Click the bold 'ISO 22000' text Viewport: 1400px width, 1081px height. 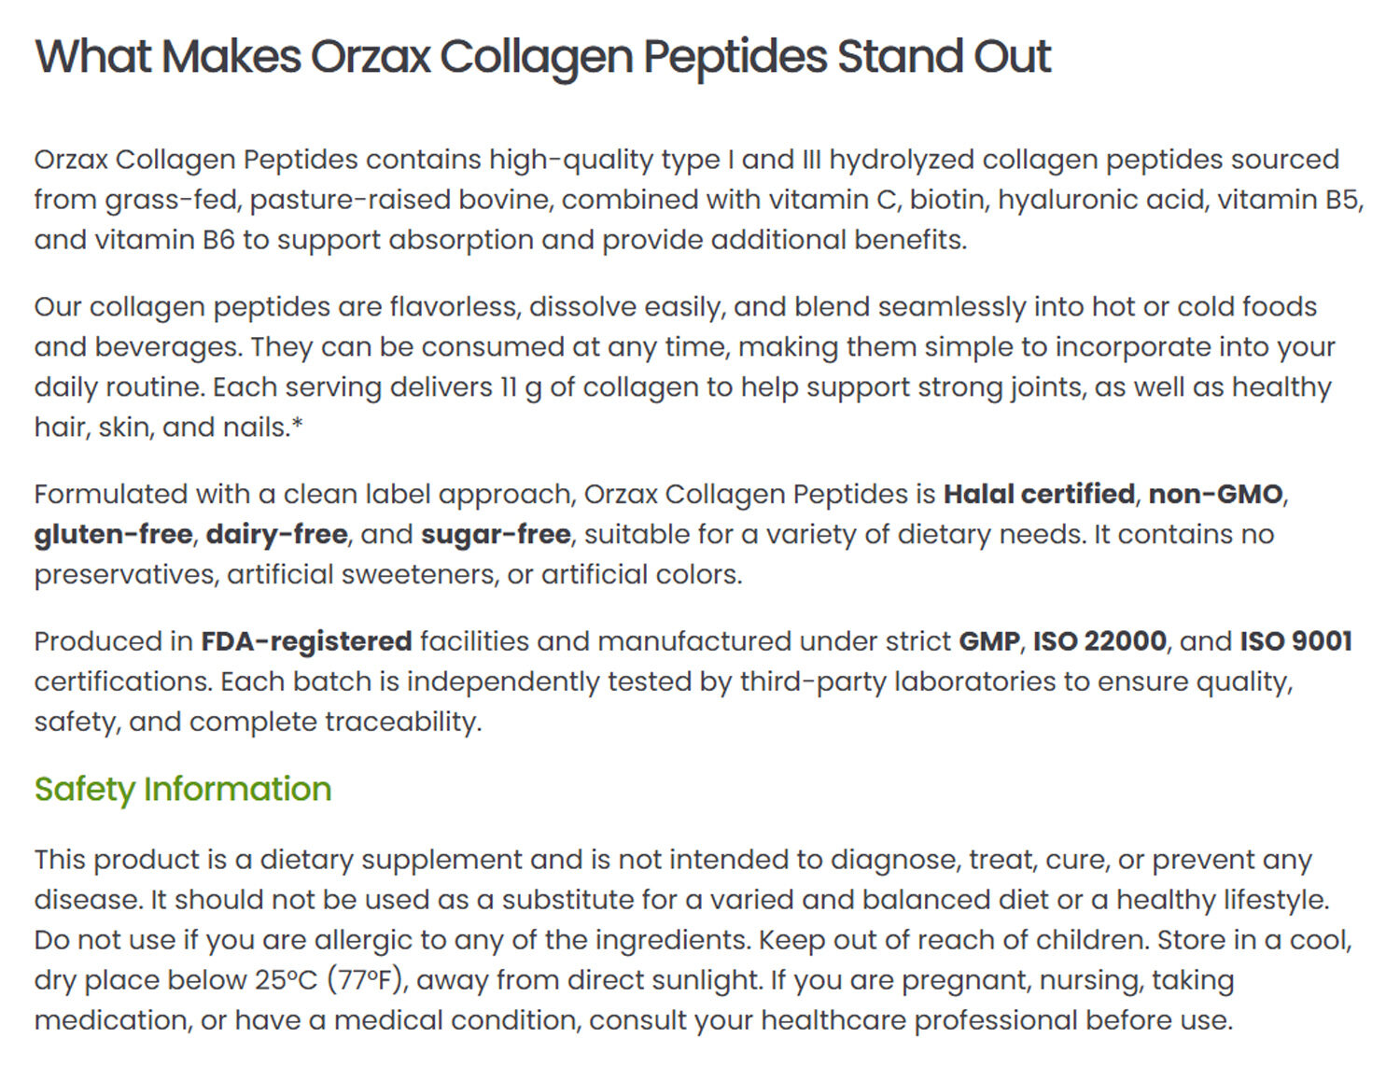(1099, 641)
